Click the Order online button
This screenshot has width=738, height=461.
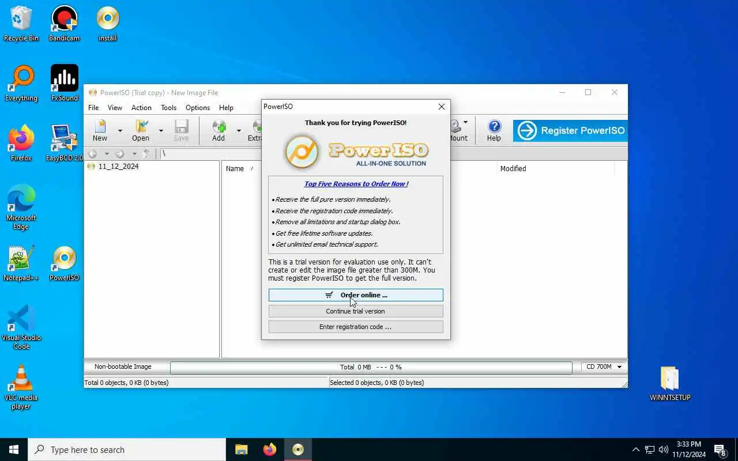[x=356, y=295]
